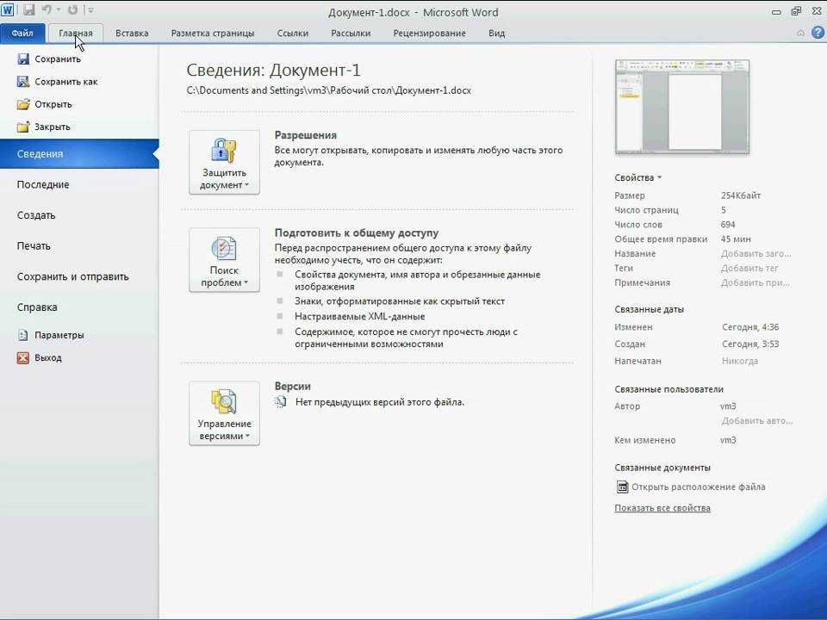Click the Закрыть command label

(x=53, y=127)
